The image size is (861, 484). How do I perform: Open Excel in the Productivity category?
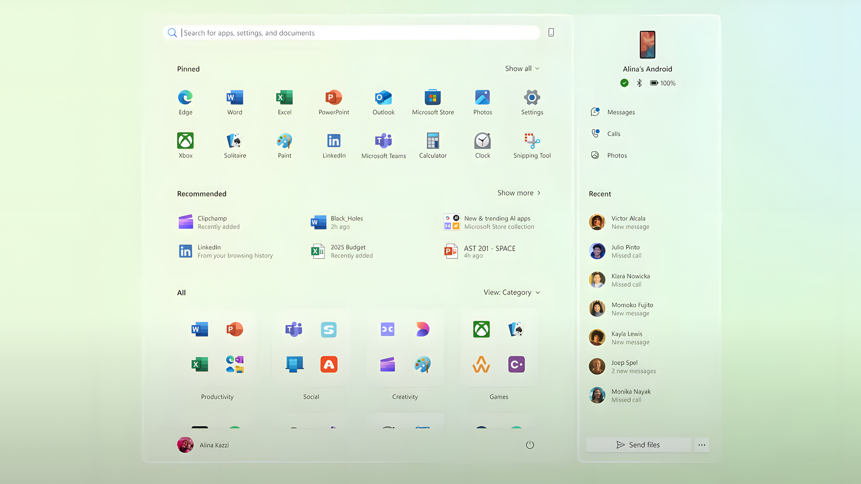point(200,364)
